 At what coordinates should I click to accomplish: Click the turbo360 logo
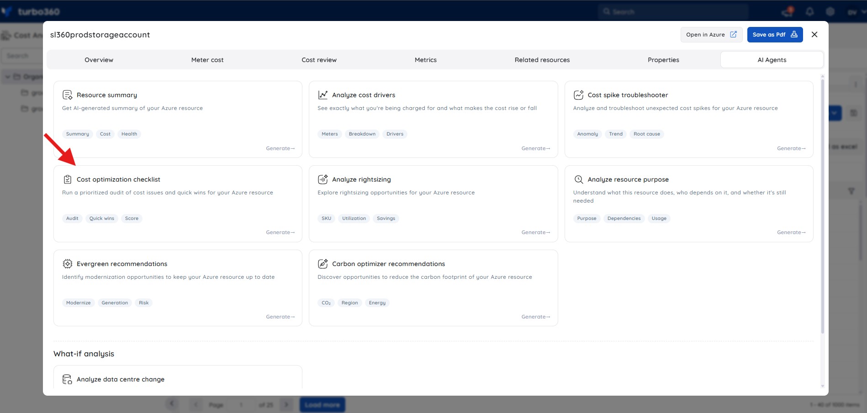(31, 11)
